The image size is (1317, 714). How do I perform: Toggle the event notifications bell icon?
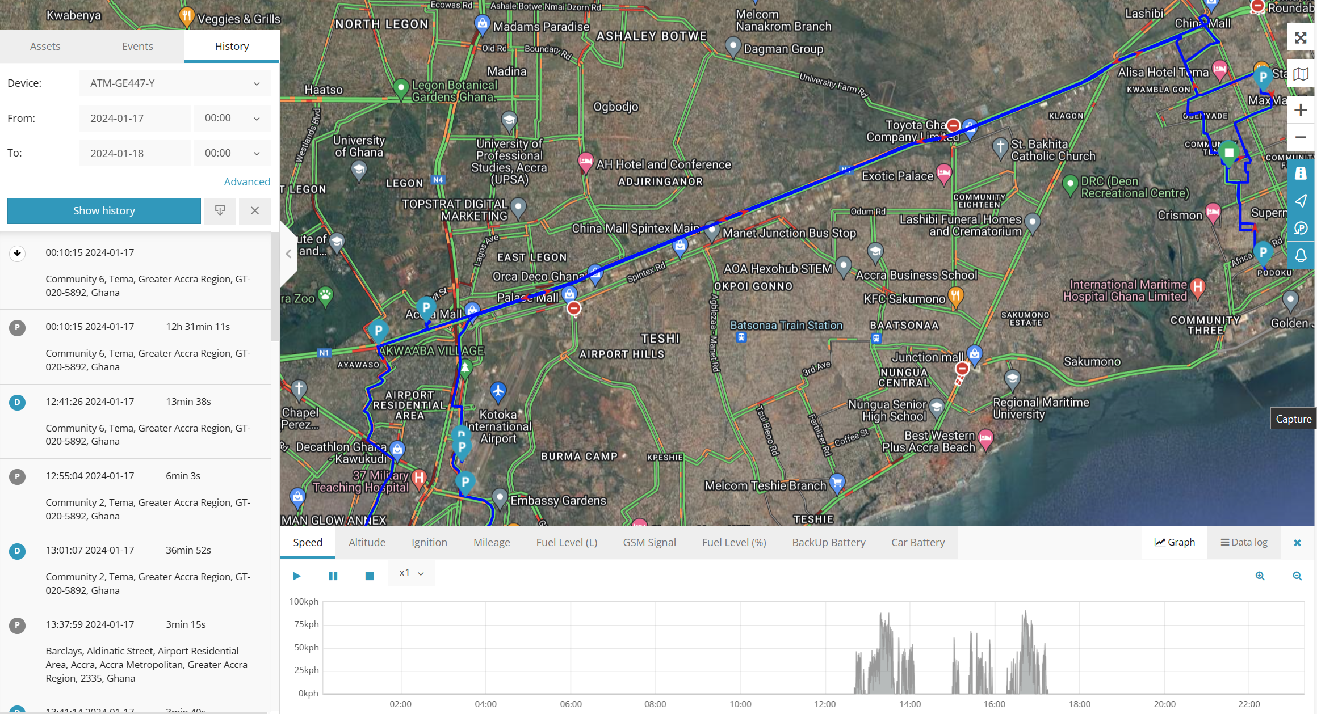coord(1301,255)
